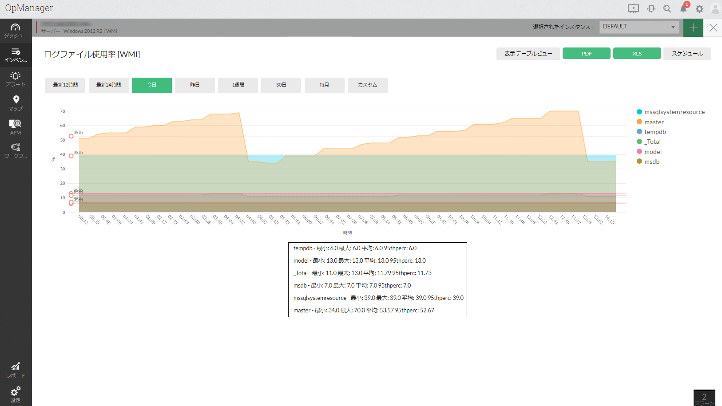Click the アラート count badge at bottom right

tap(704, 396)
